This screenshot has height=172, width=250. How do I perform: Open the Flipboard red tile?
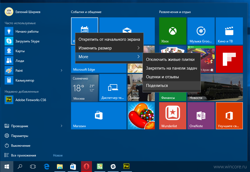tap(229, 59)
